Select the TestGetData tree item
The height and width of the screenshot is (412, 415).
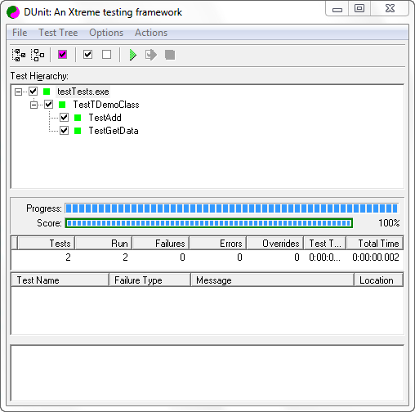[114, 131]
